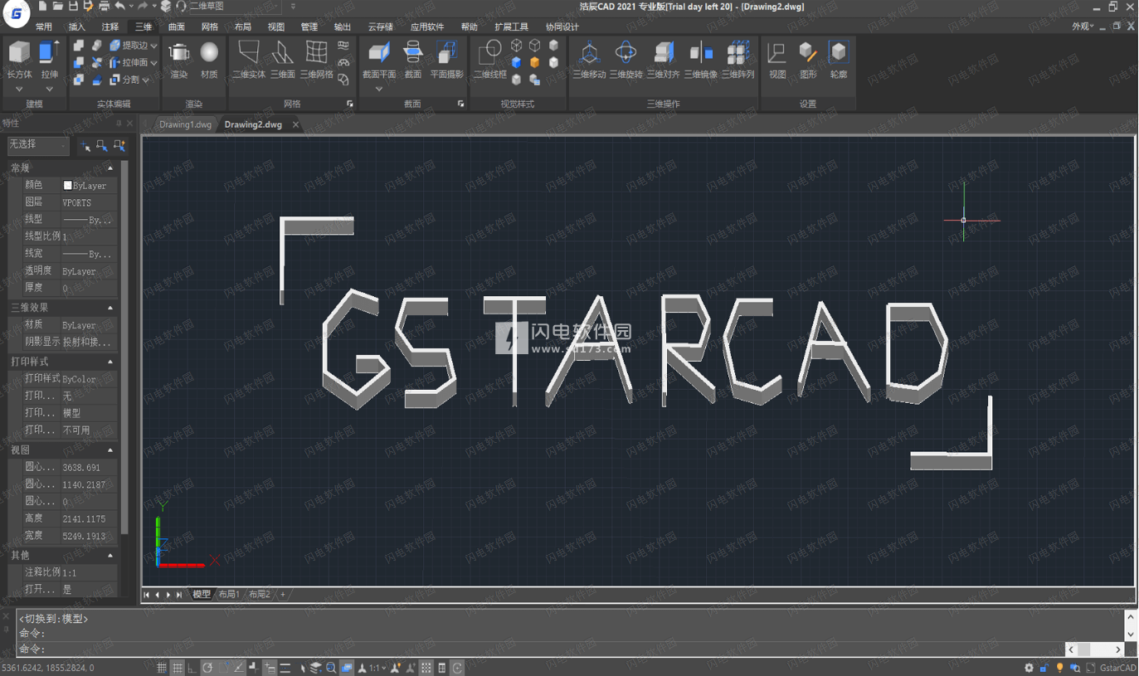Collapse the 视图 properties section
The height and width of the screenshot is (676, 1139).
tap(110, 450)
